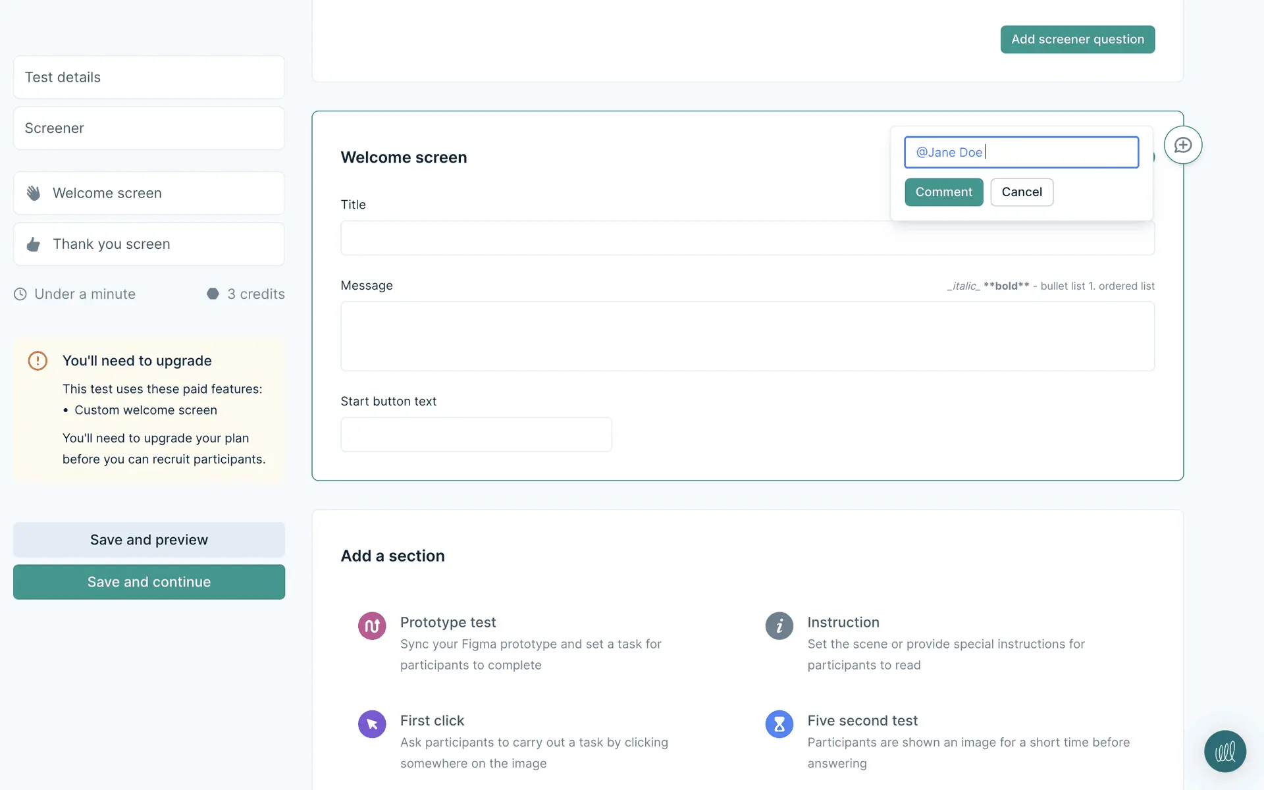Screen dimensions: 1264x790
Task: Cancel the comment popup
Action: tap(1021, 192)
